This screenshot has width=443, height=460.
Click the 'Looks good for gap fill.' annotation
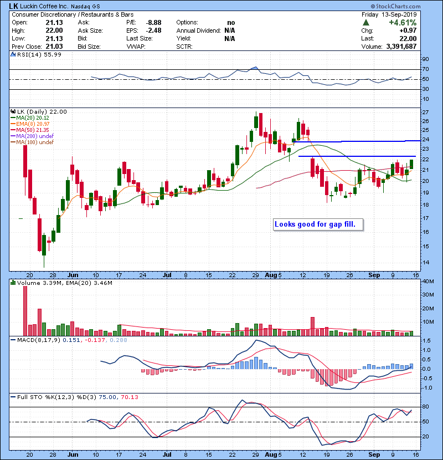tap(318, 224)
